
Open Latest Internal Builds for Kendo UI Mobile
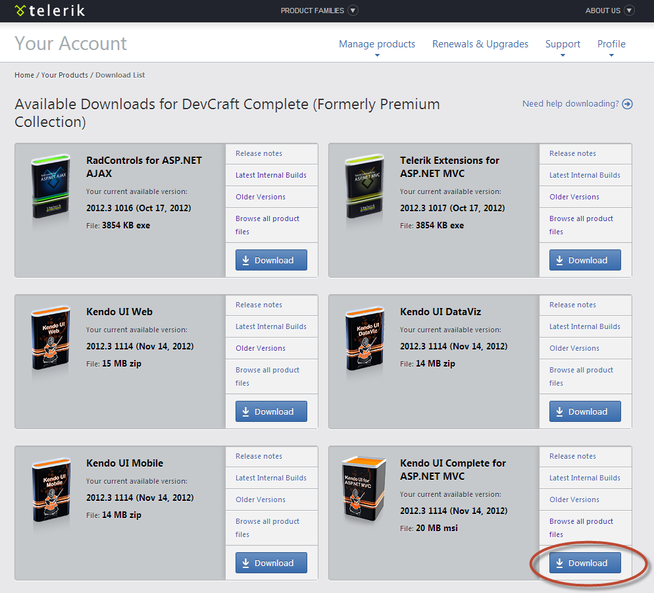coord(271,478)
